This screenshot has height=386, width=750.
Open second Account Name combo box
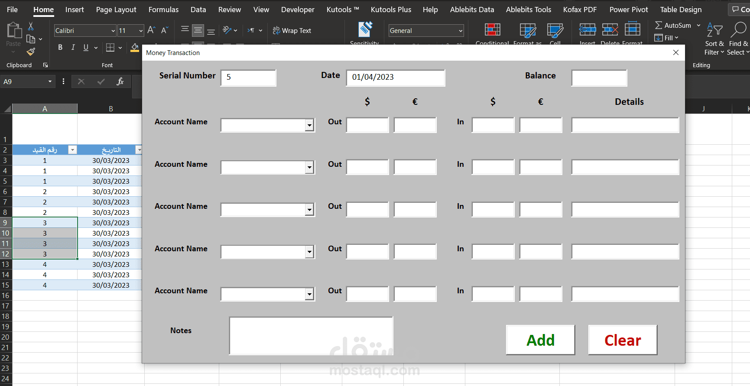309,168
